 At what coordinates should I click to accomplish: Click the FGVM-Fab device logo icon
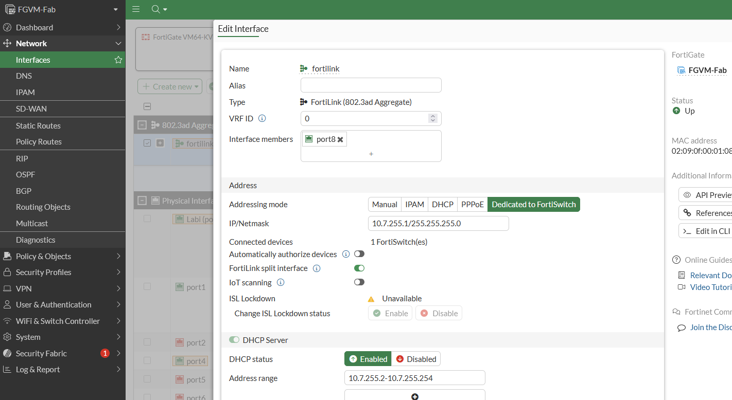click(x=10, y=9)
